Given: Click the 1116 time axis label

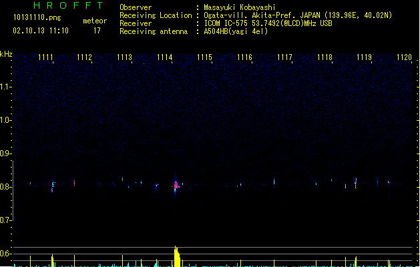Looking at the screenshot, I should pyautogui.click(x=244, y=57).
